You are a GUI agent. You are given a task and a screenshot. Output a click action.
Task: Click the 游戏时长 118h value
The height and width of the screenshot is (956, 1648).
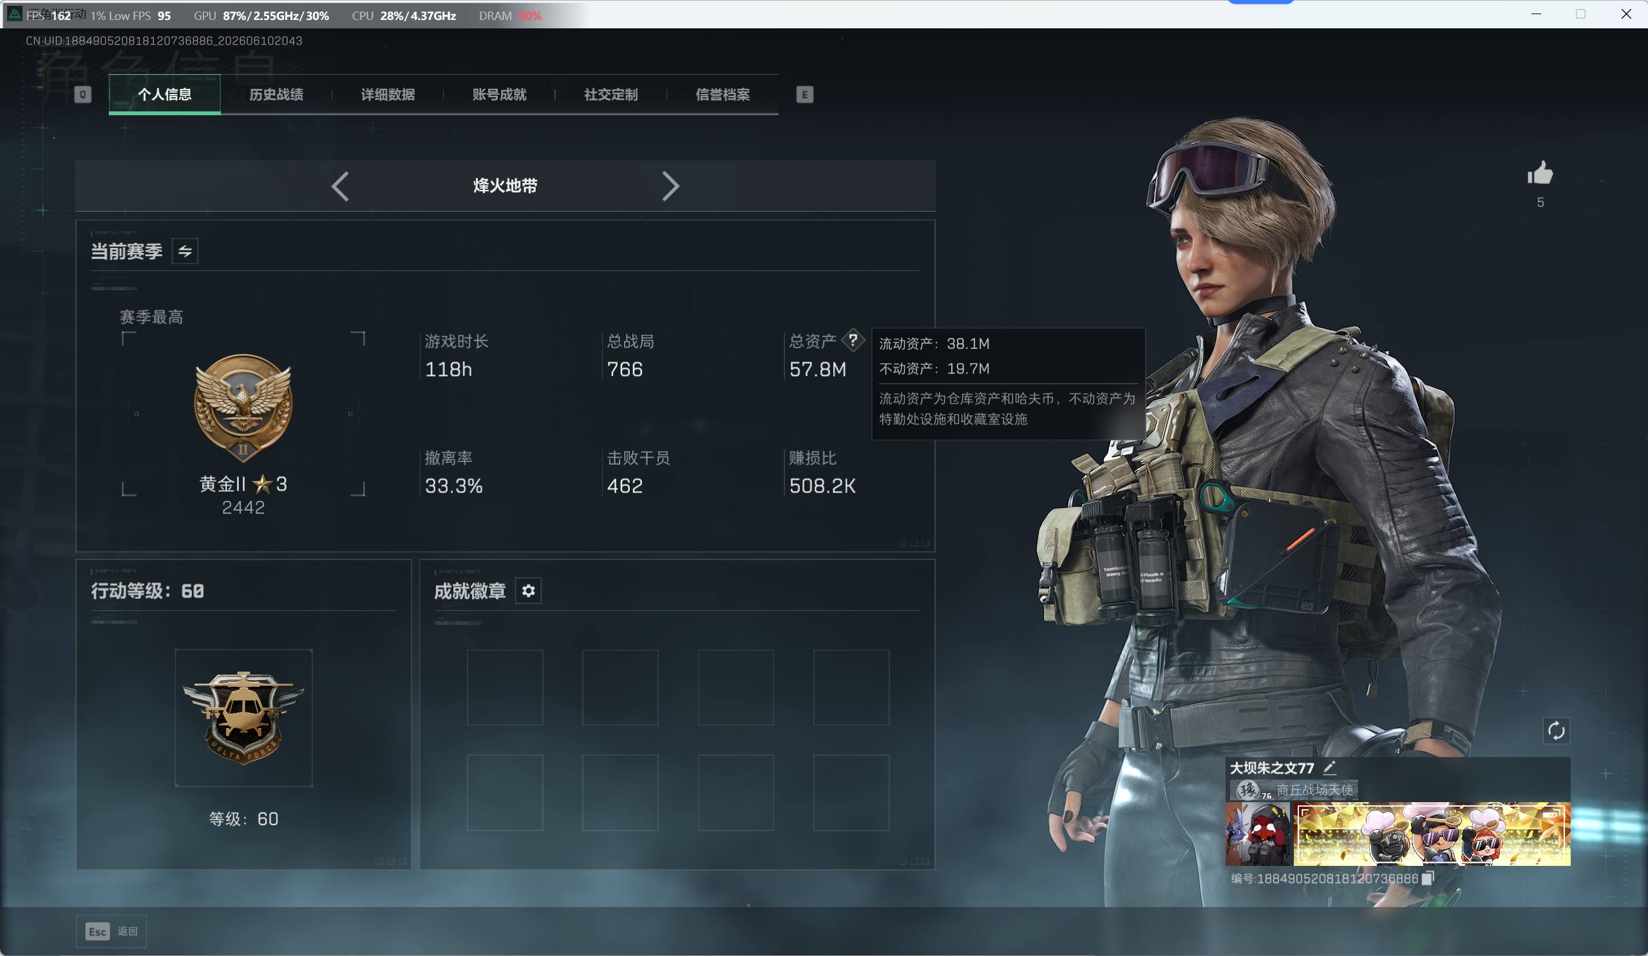pos(449,370)
